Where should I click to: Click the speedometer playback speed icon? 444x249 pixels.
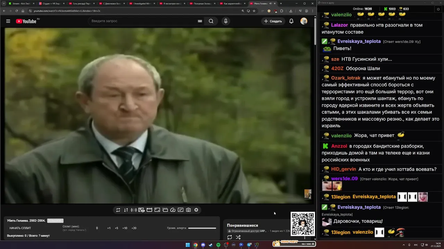pos(173,210)
